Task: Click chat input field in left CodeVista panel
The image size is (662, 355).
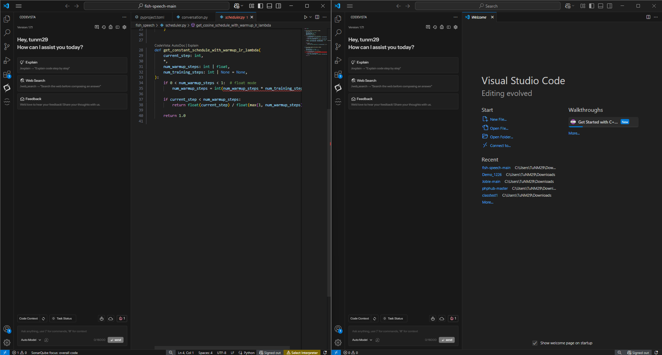Action: [x=72, y=331]
